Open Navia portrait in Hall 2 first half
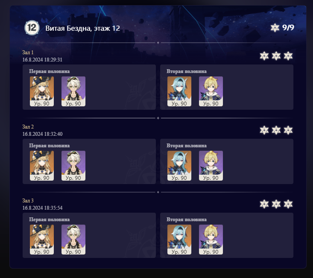This screenshot has width=313, height=278. [x=42, y=166]
